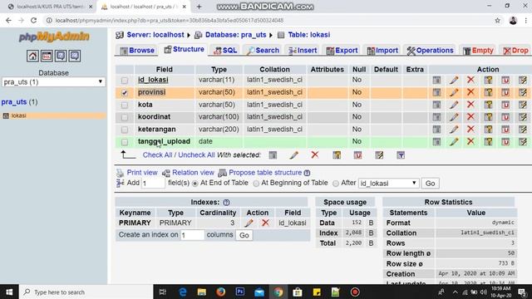Browse distinct values icon for id_lokasi row
This screenshot has height=299, width=532.
436,80
